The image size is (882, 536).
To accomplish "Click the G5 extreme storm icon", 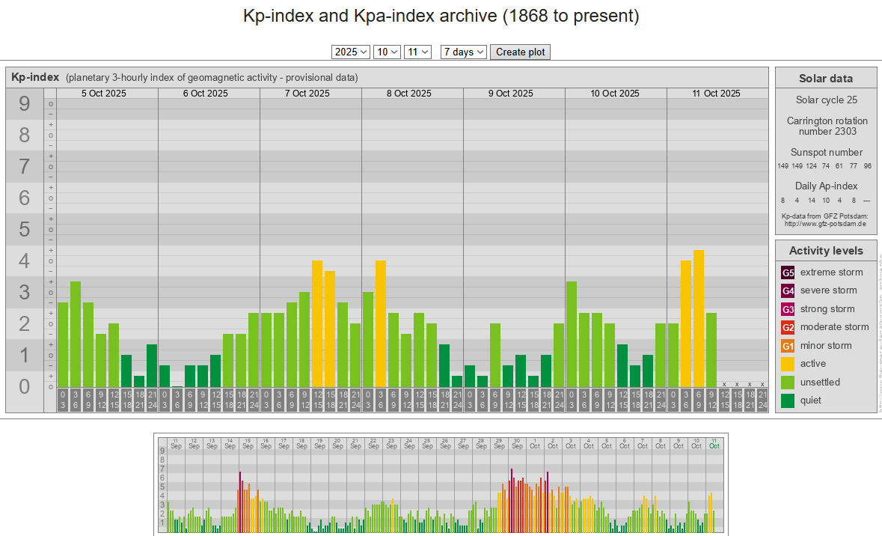I will 788,272.
